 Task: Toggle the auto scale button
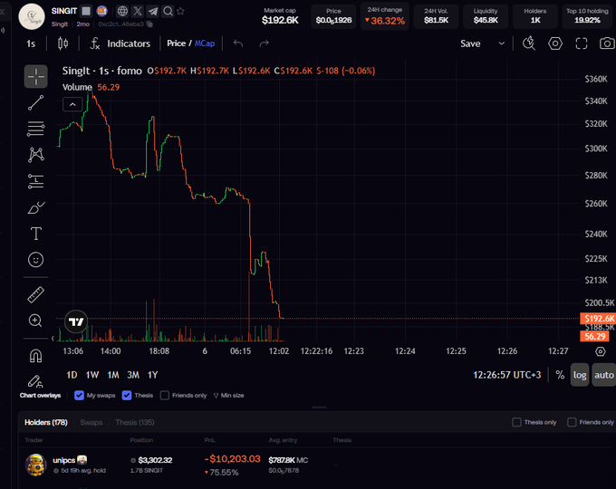click(604, 375)
